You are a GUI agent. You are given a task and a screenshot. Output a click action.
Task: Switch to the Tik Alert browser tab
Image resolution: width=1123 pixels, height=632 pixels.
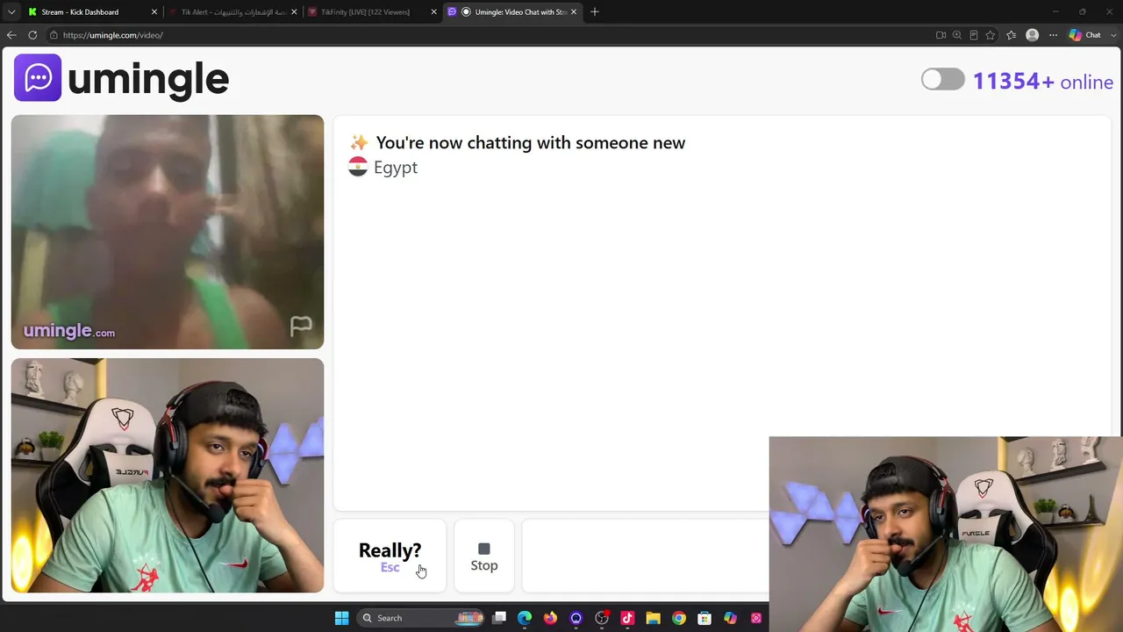pos(233,12)
